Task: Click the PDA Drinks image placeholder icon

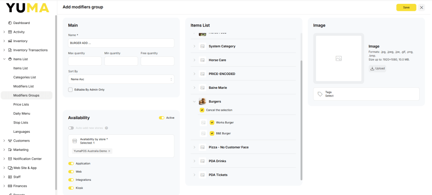Action: click(x=202, y=161)
